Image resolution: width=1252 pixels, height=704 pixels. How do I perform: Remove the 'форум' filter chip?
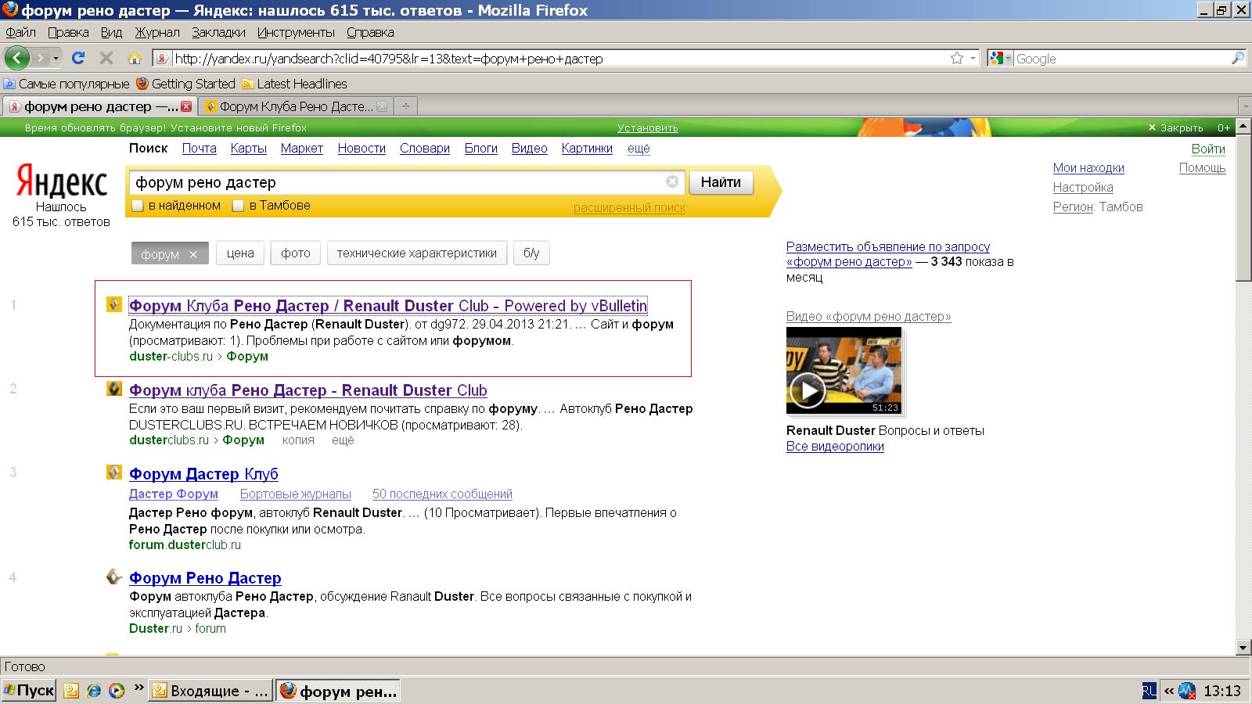pos(193,254)
